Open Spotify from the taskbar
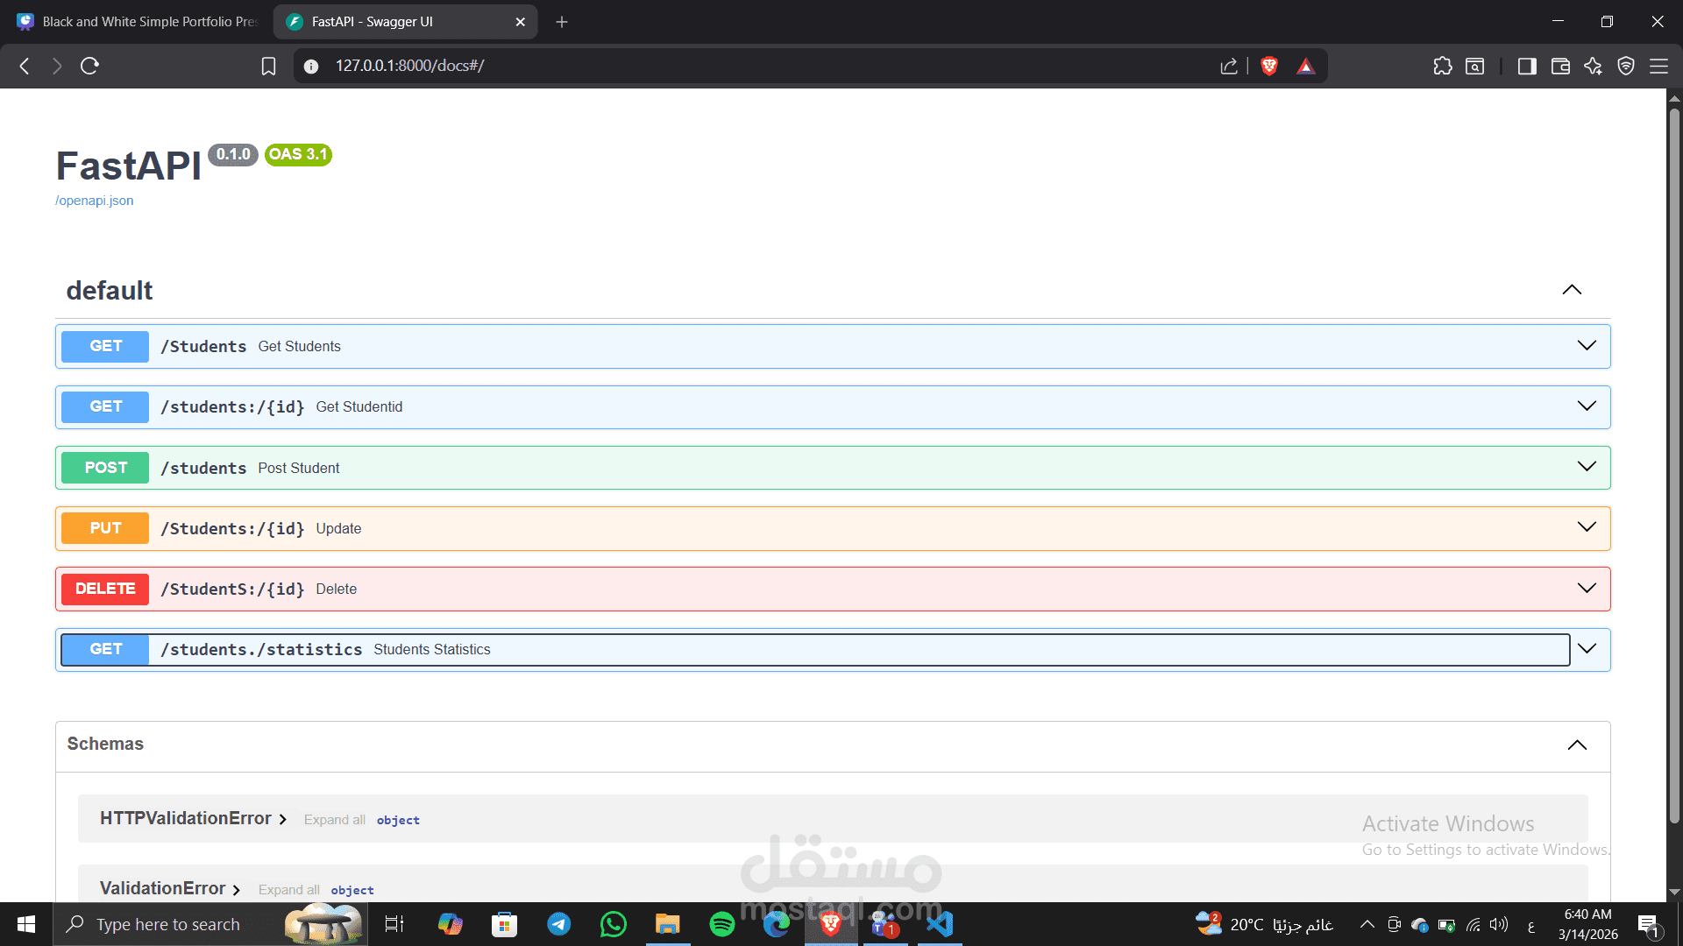Screen dimensions: 1683x946 (721, 924)
